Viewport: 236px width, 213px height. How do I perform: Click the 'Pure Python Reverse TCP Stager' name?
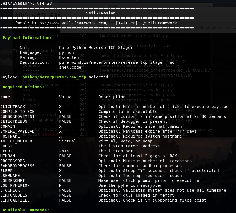click(96, 48)
